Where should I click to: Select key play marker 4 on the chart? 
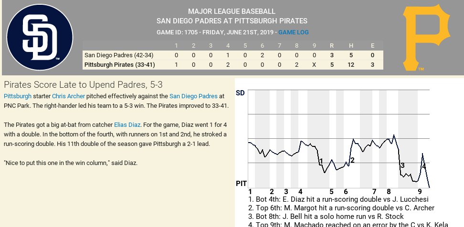[424, 166]
